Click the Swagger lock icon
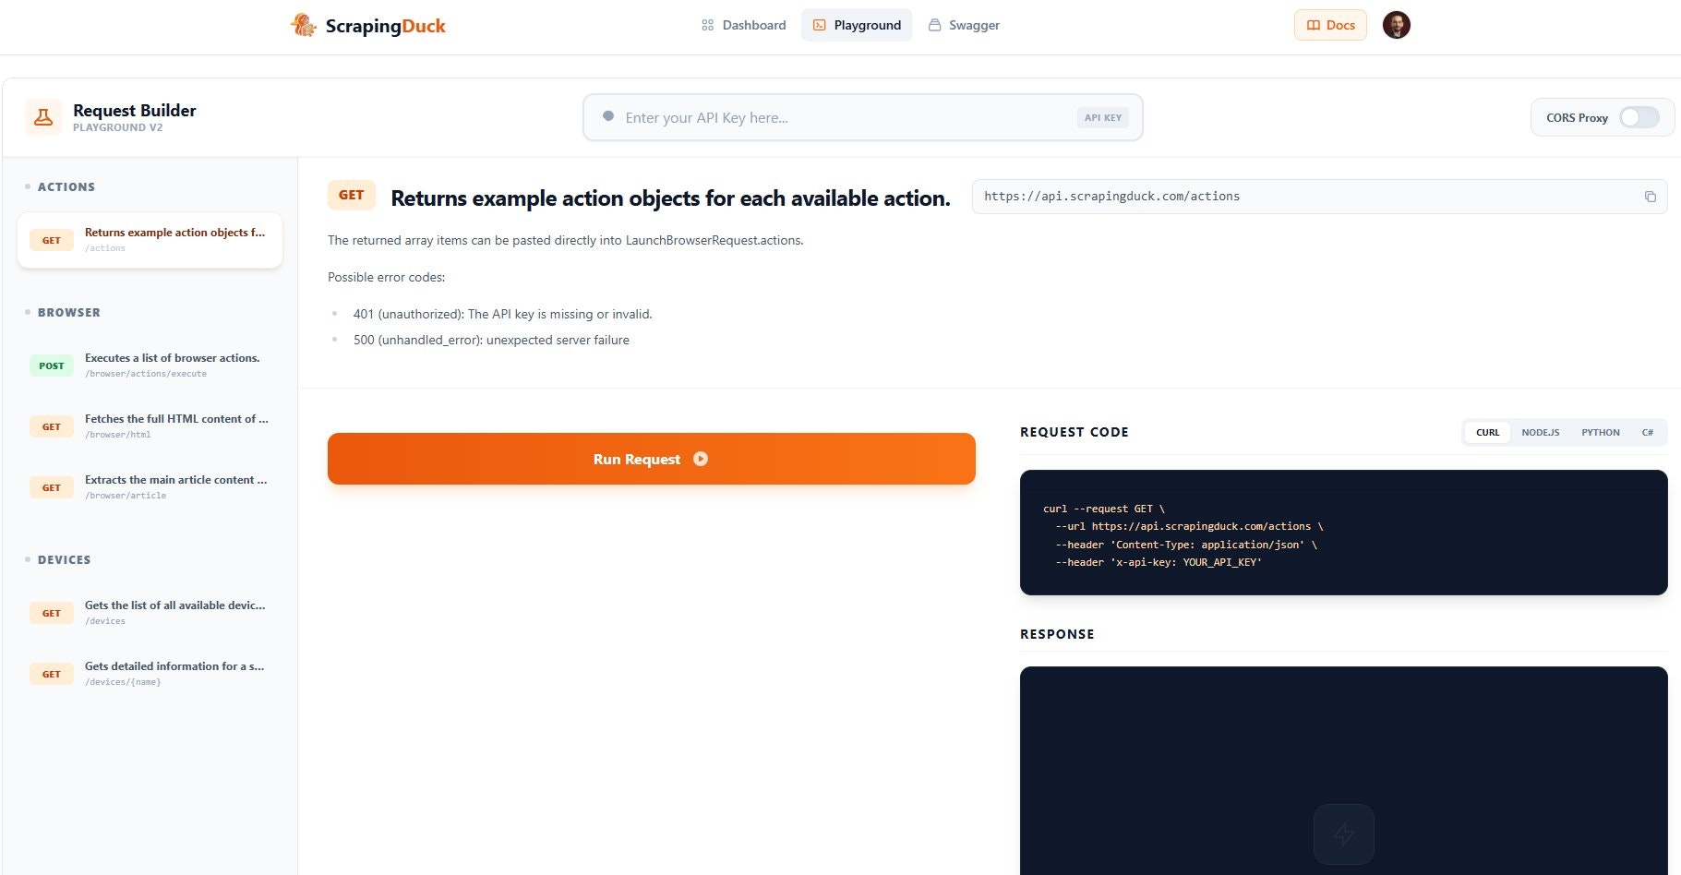 pyautogui.click(x=934, y=25)
